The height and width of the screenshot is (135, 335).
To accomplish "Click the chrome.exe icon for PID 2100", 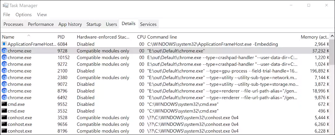I will click(4, 71).
